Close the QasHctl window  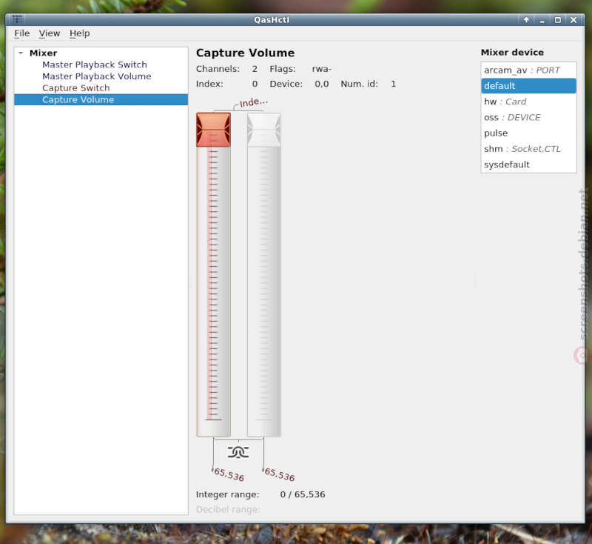point(573,20)
